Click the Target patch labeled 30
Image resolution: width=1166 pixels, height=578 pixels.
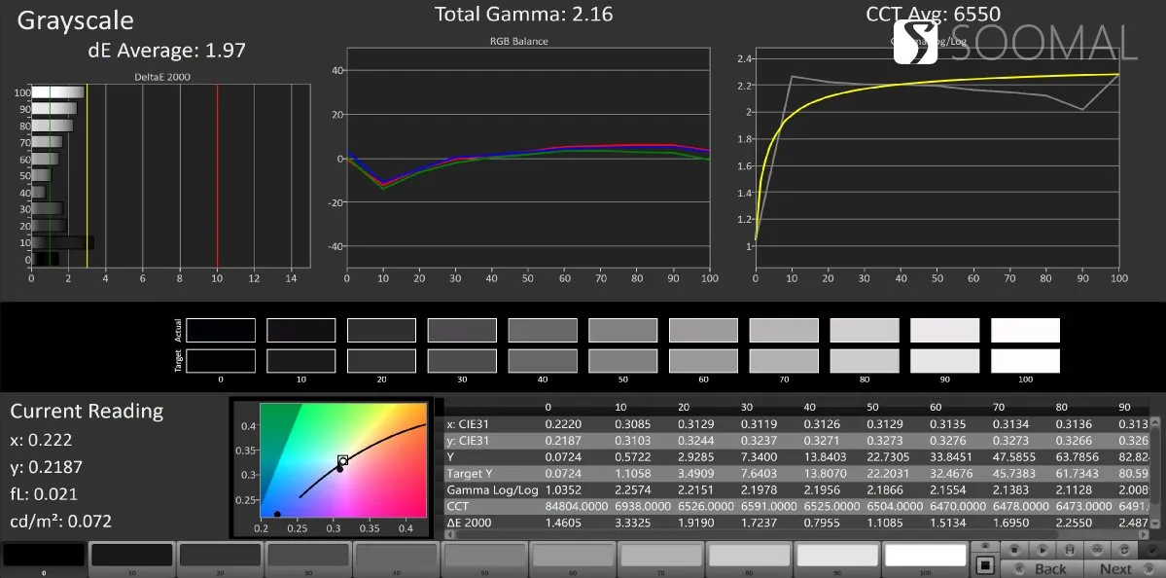point(462,361)
